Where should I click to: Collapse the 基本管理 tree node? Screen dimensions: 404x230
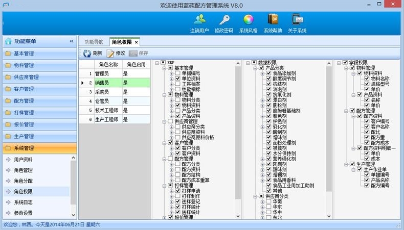tap(164, 68)
